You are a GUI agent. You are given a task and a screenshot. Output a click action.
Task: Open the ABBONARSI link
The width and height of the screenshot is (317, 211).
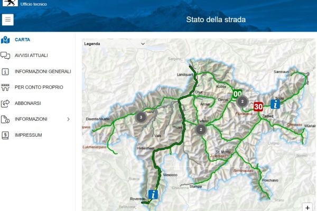(x=28, y=103)
